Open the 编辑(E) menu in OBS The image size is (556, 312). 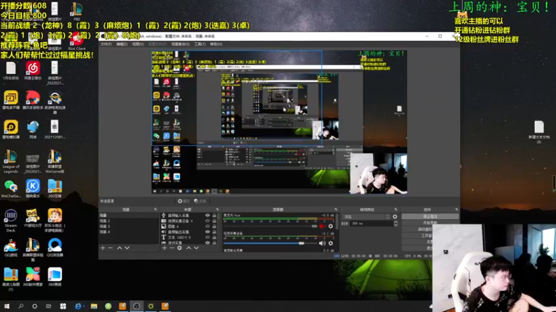coord(122,44)
